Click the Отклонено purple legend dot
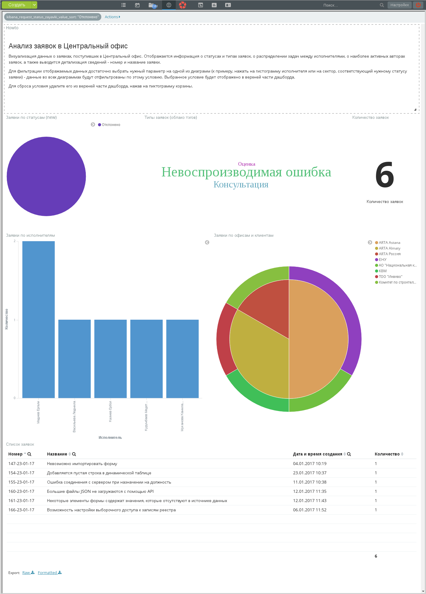Screen dimensions: 426x594 tap(99, 125)
